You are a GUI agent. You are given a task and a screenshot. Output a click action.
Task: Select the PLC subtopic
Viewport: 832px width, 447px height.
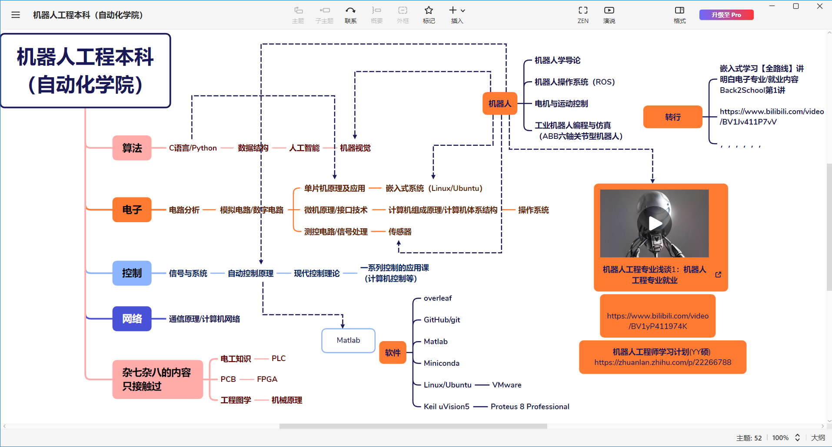(279, 358)
